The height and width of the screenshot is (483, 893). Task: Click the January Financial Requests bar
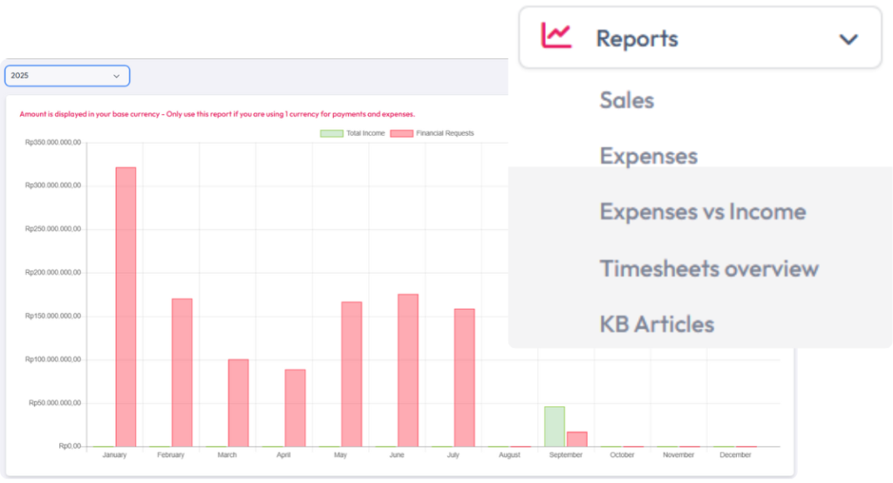pos(126,307)
